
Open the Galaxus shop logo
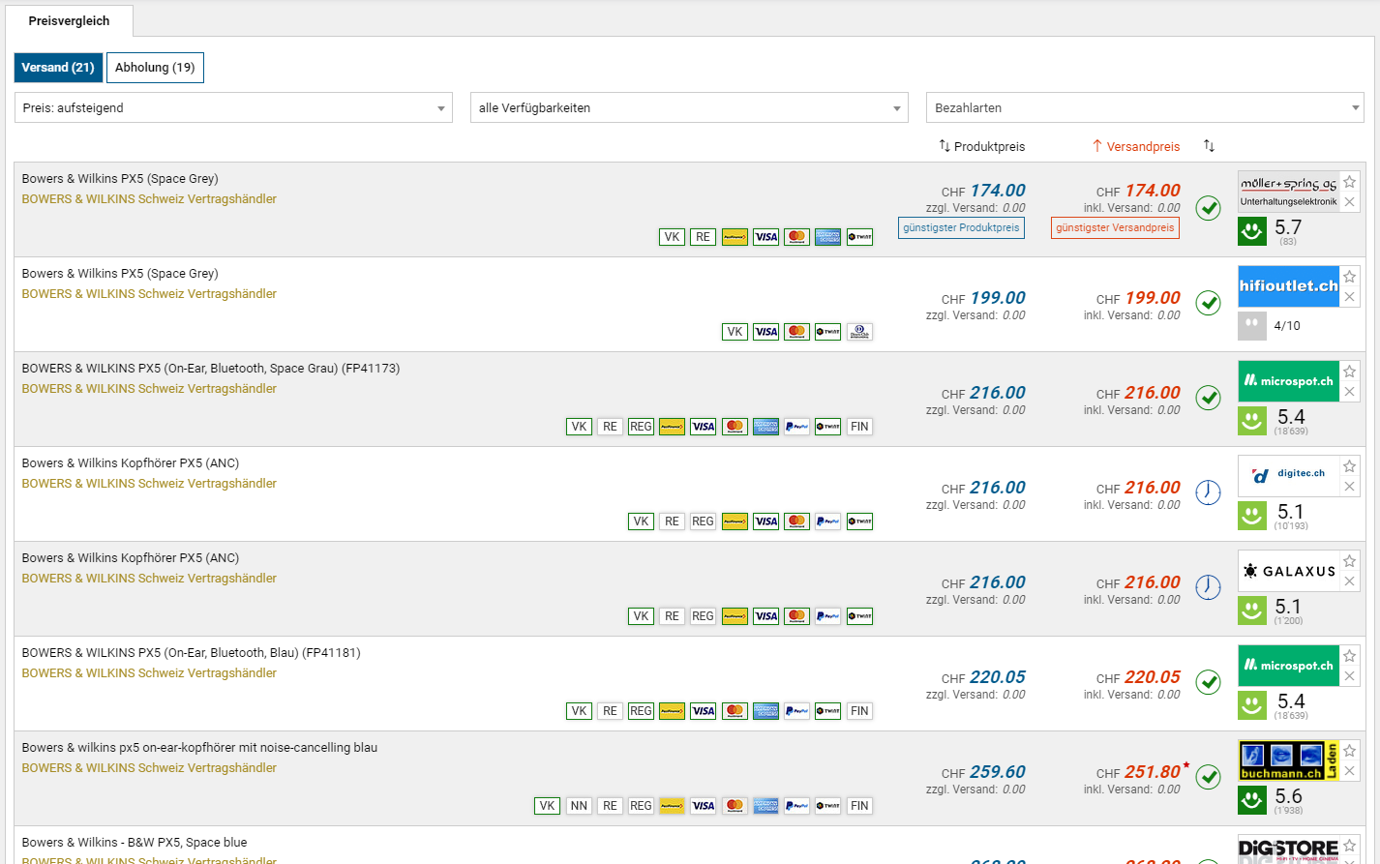(1288, 571)
